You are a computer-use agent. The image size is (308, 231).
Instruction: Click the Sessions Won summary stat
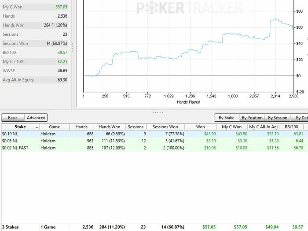35,43
